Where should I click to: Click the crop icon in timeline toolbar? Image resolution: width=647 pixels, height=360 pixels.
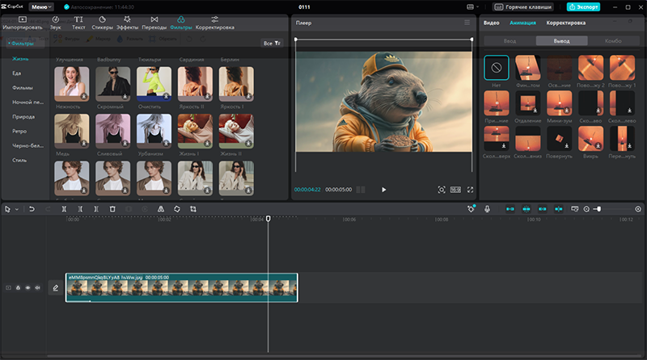click(x=193, y=209)
